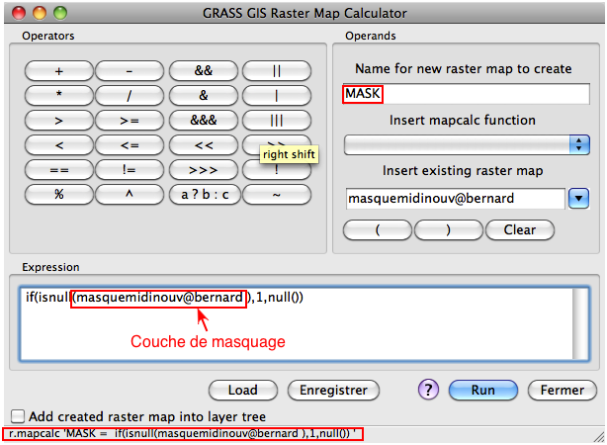Click the Enregistrer button
The width and height of the screenshot is (607, 445).
(339, 390)
